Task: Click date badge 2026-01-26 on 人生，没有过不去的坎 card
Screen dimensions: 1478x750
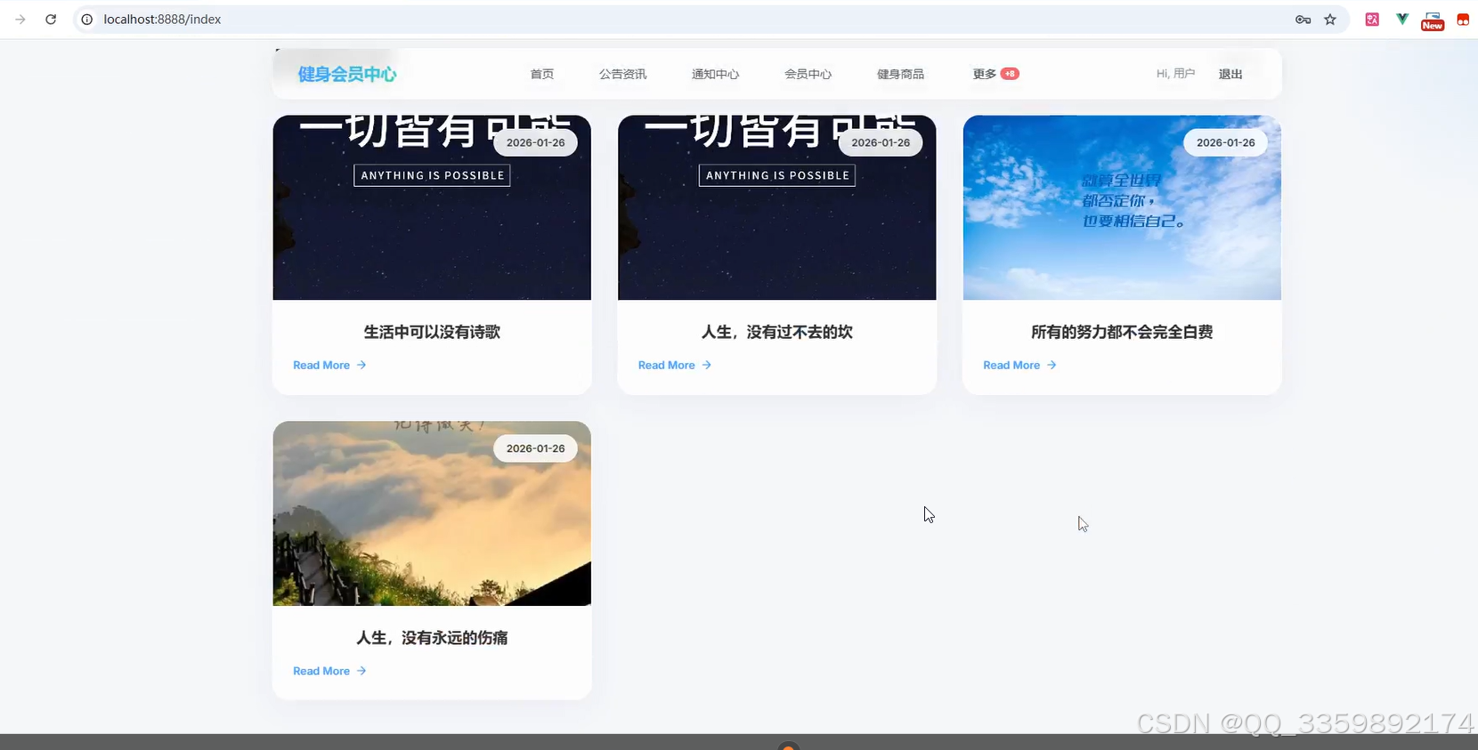Action: click(881, 142)
